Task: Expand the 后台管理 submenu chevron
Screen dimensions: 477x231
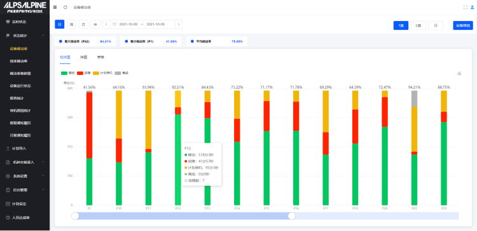Action: pos(43,190)
